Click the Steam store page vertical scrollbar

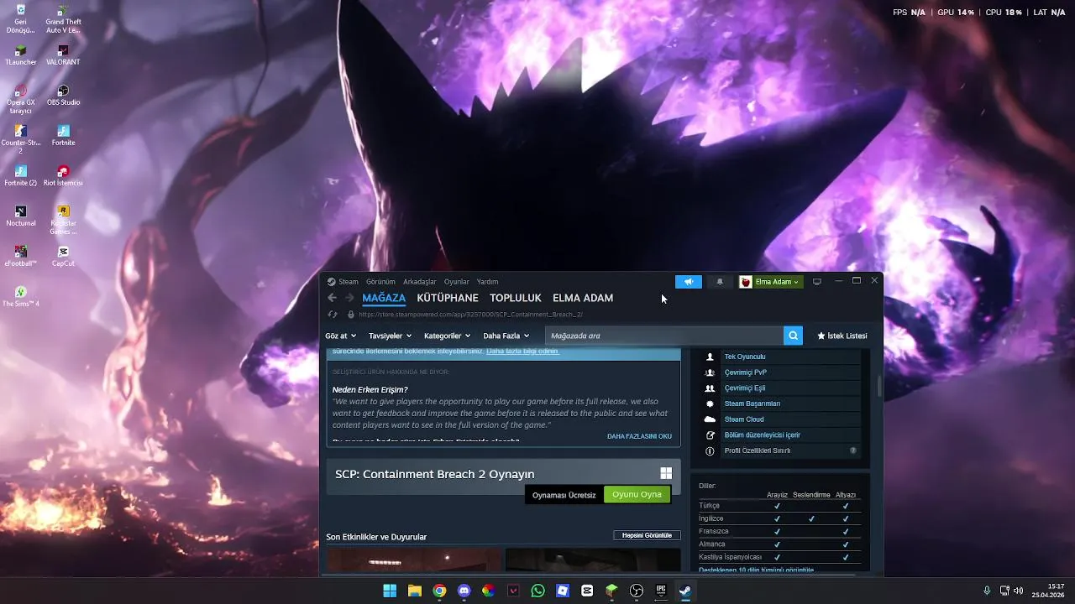(879, 388)
